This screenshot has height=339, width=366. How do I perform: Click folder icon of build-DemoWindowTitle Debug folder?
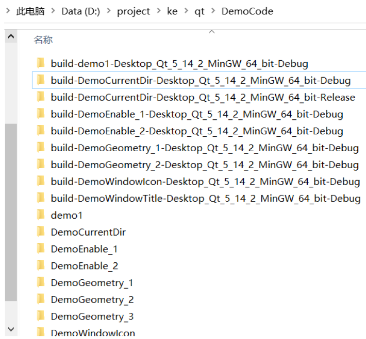(x=41, y=198)
